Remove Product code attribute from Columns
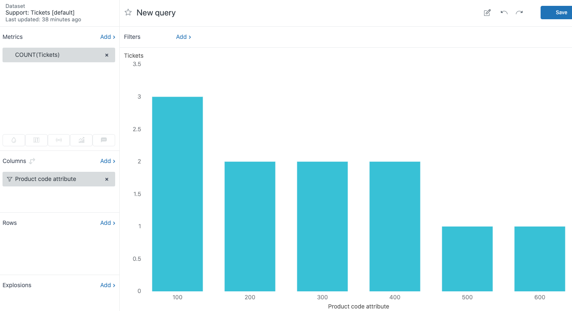 (106, 179)
